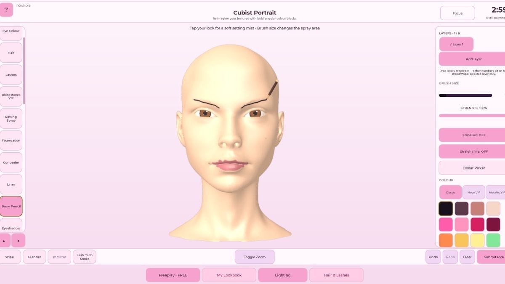
Task: Activate the Blender tool
Action: pos(35,257)
